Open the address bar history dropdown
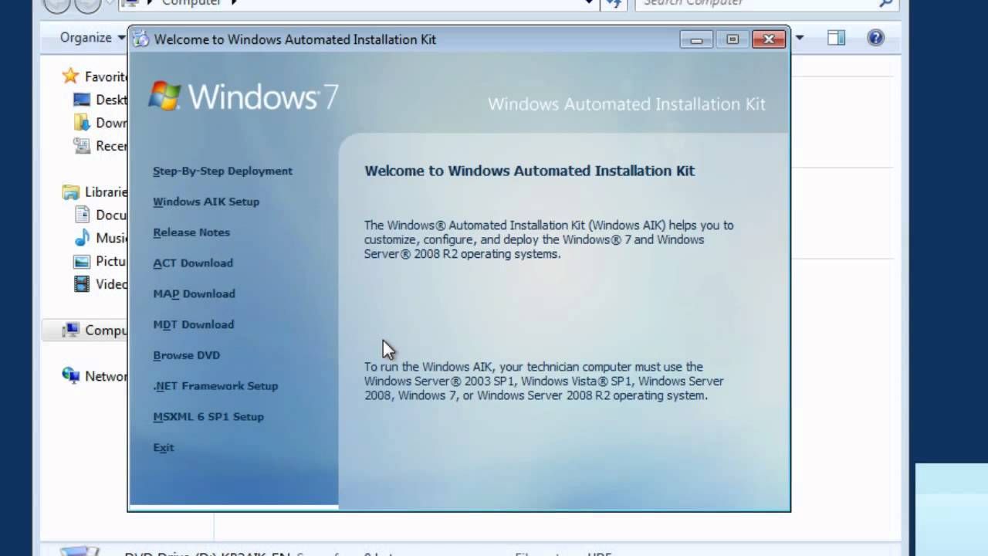 tap(590, 3)
